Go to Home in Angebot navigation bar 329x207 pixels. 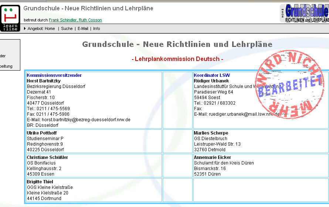coord(50,28)
